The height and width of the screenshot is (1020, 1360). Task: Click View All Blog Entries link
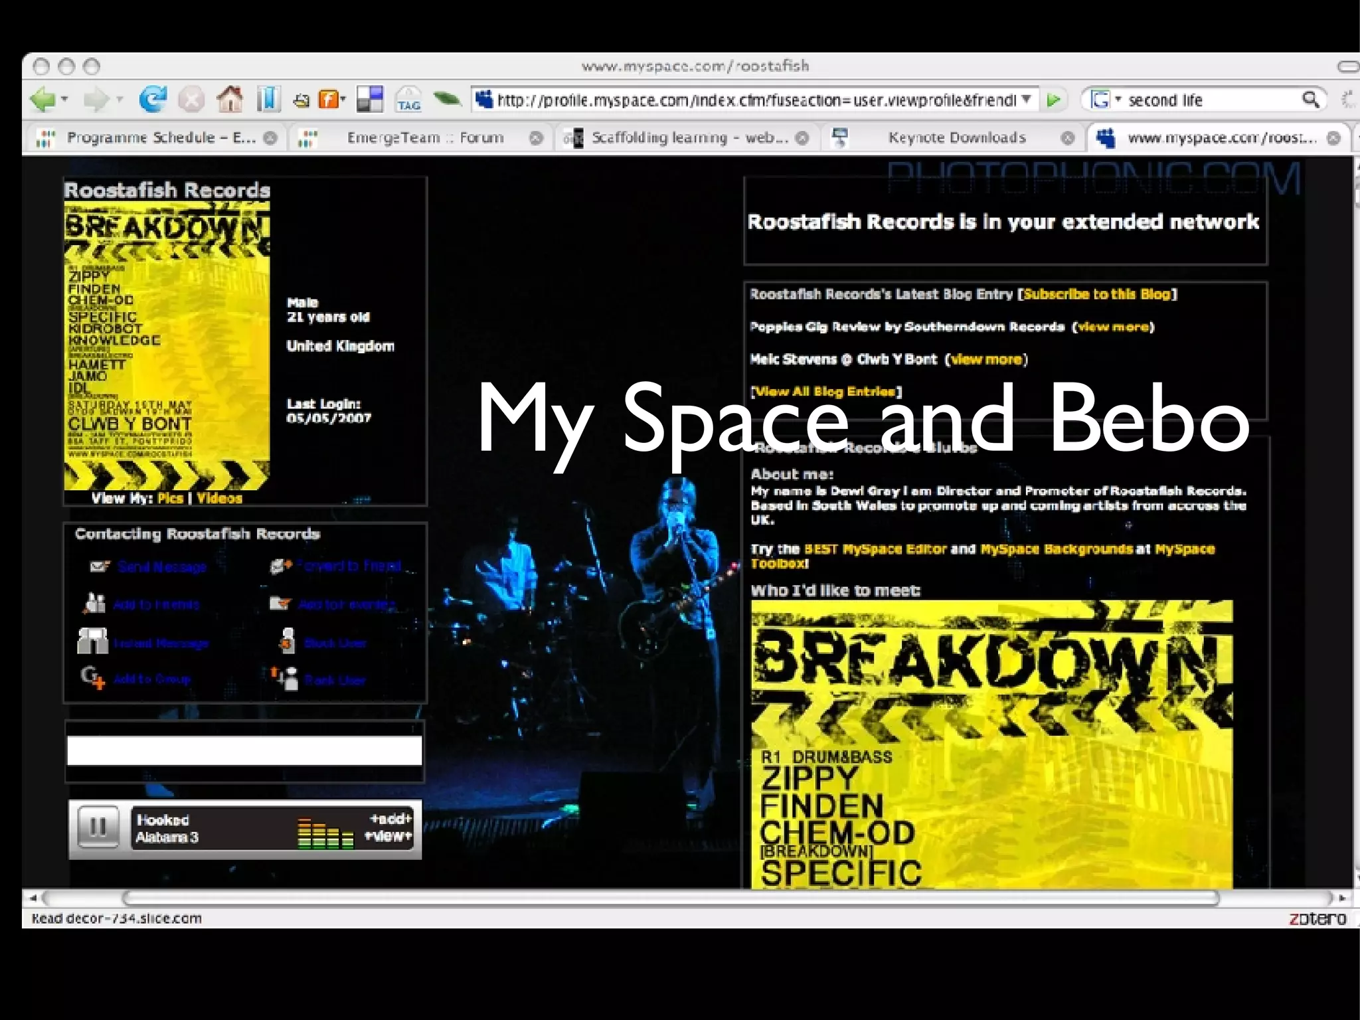[x=826, y=392]
